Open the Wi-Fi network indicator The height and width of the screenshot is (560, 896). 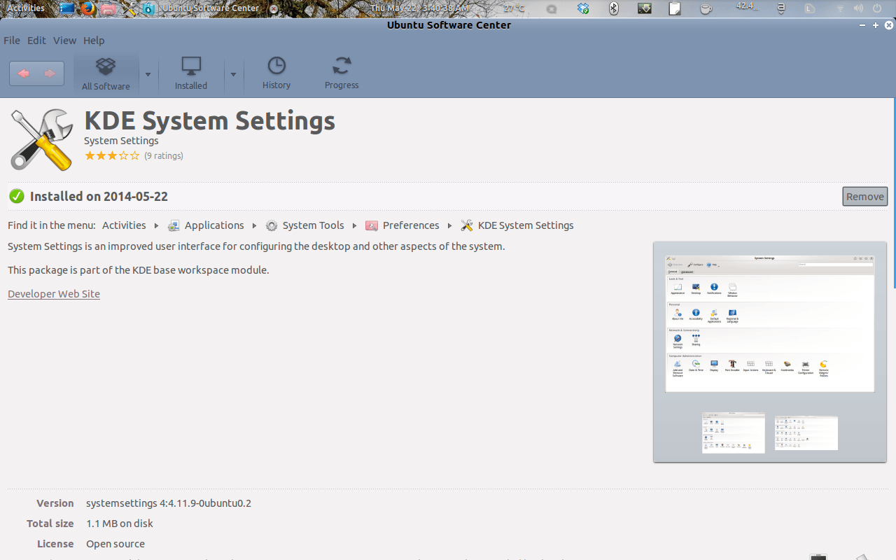point(840,8)
